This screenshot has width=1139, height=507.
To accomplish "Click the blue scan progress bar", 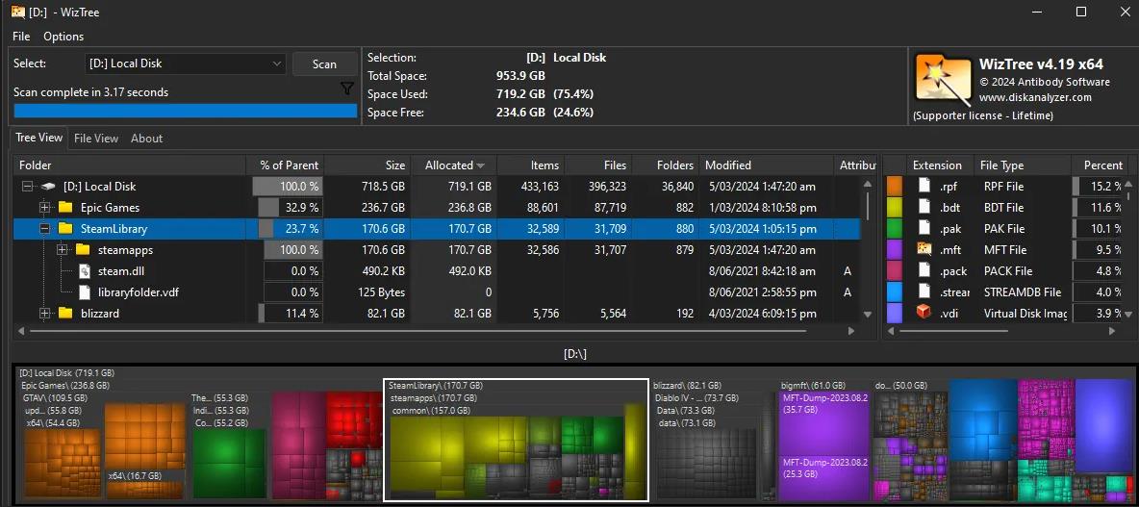I will [186, 111].
